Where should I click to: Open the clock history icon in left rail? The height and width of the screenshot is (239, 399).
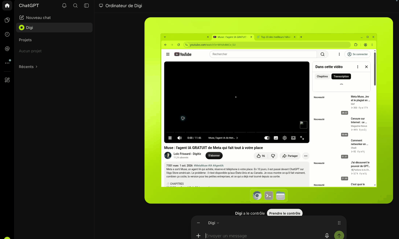7,34
